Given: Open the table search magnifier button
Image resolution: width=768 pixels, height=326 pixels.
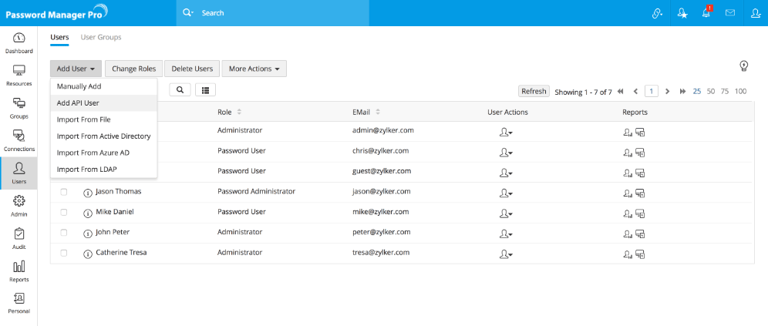Looking at the screenshot, I should click(x=180, y=90).
